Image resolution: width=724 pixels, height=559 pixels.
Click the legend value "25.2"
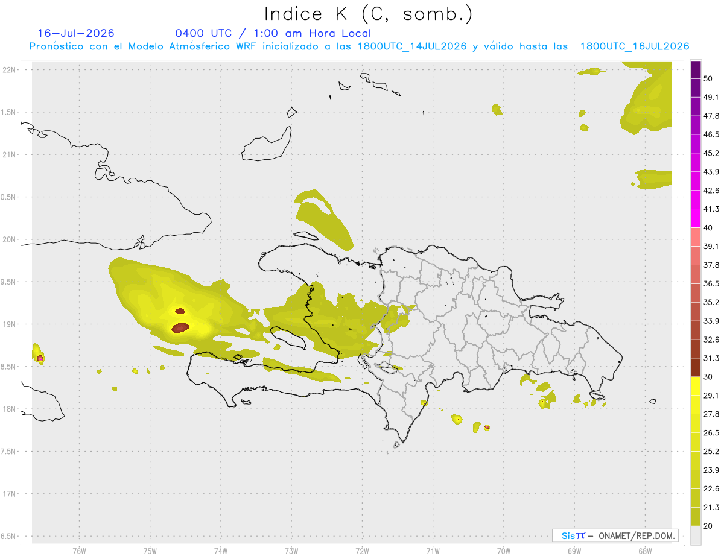(x=711, y=452)
